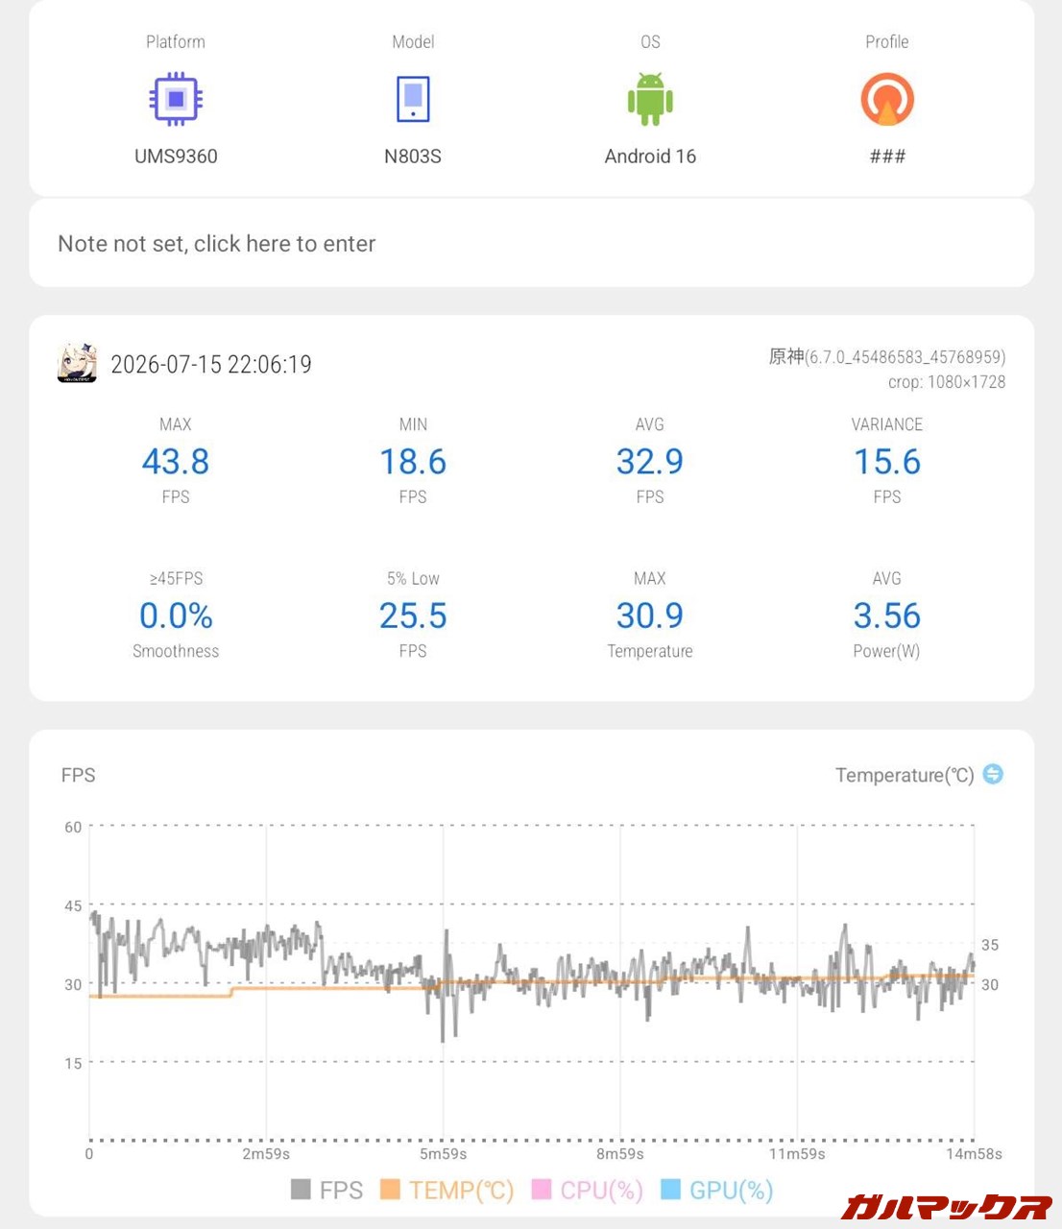Select the UMS9360 platform label
This screenshot has height=1229, width=1062.
[176, 157]
